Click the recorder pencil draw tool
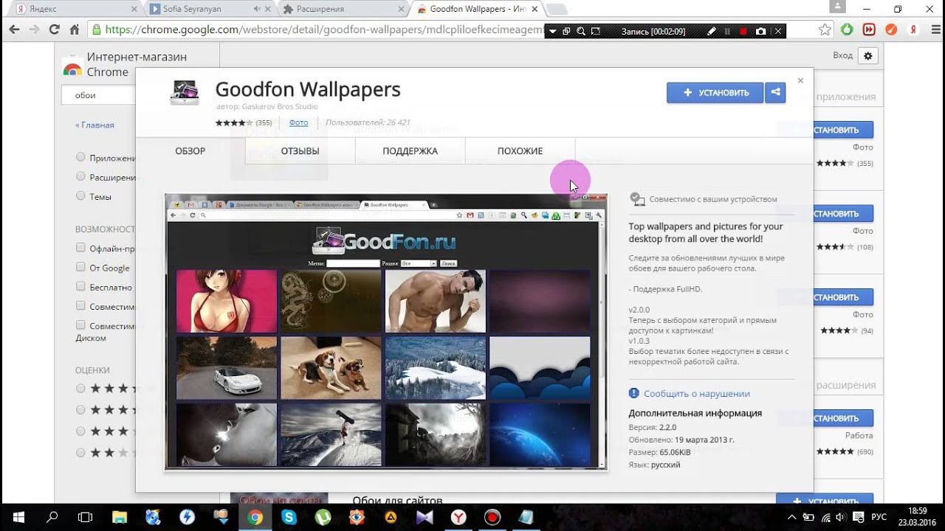Screen dimensions: 945x531 click(x=711, y=32)
